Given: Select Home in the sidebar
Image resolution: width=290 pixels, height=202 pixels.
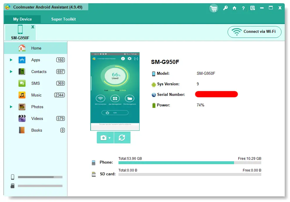Looking at the screenshot, I should pos(35,48).
